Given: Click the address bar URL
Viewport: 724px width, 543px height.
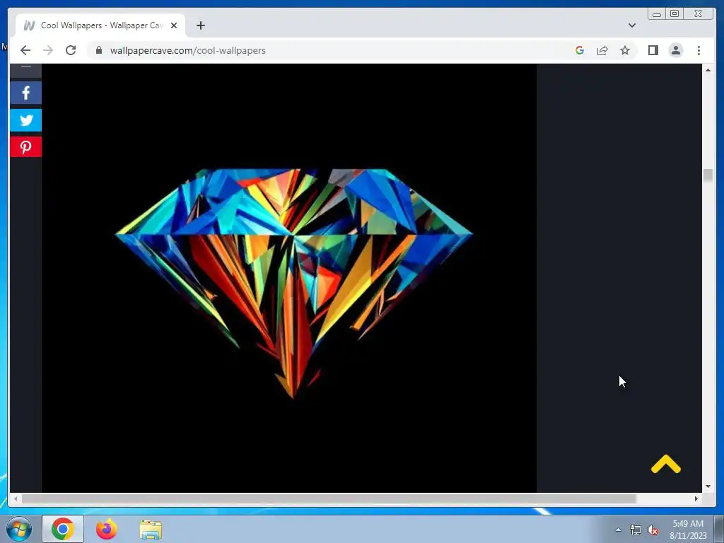Looking at the screenshot, I should pyautogui.click(x=187, y=50).
